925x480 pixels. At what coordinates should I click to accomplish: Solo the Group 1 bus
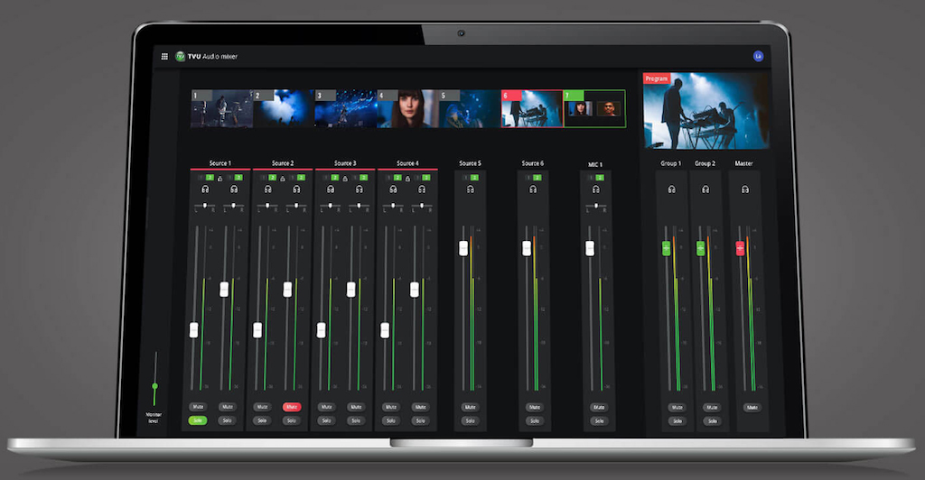(677, 421)
